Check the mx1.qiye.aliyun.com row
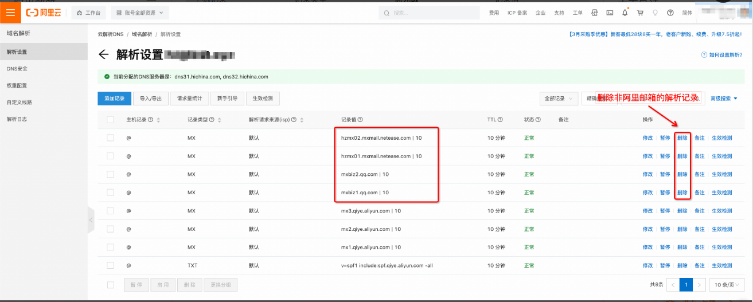Screen dimensions: 753x302 110,248
